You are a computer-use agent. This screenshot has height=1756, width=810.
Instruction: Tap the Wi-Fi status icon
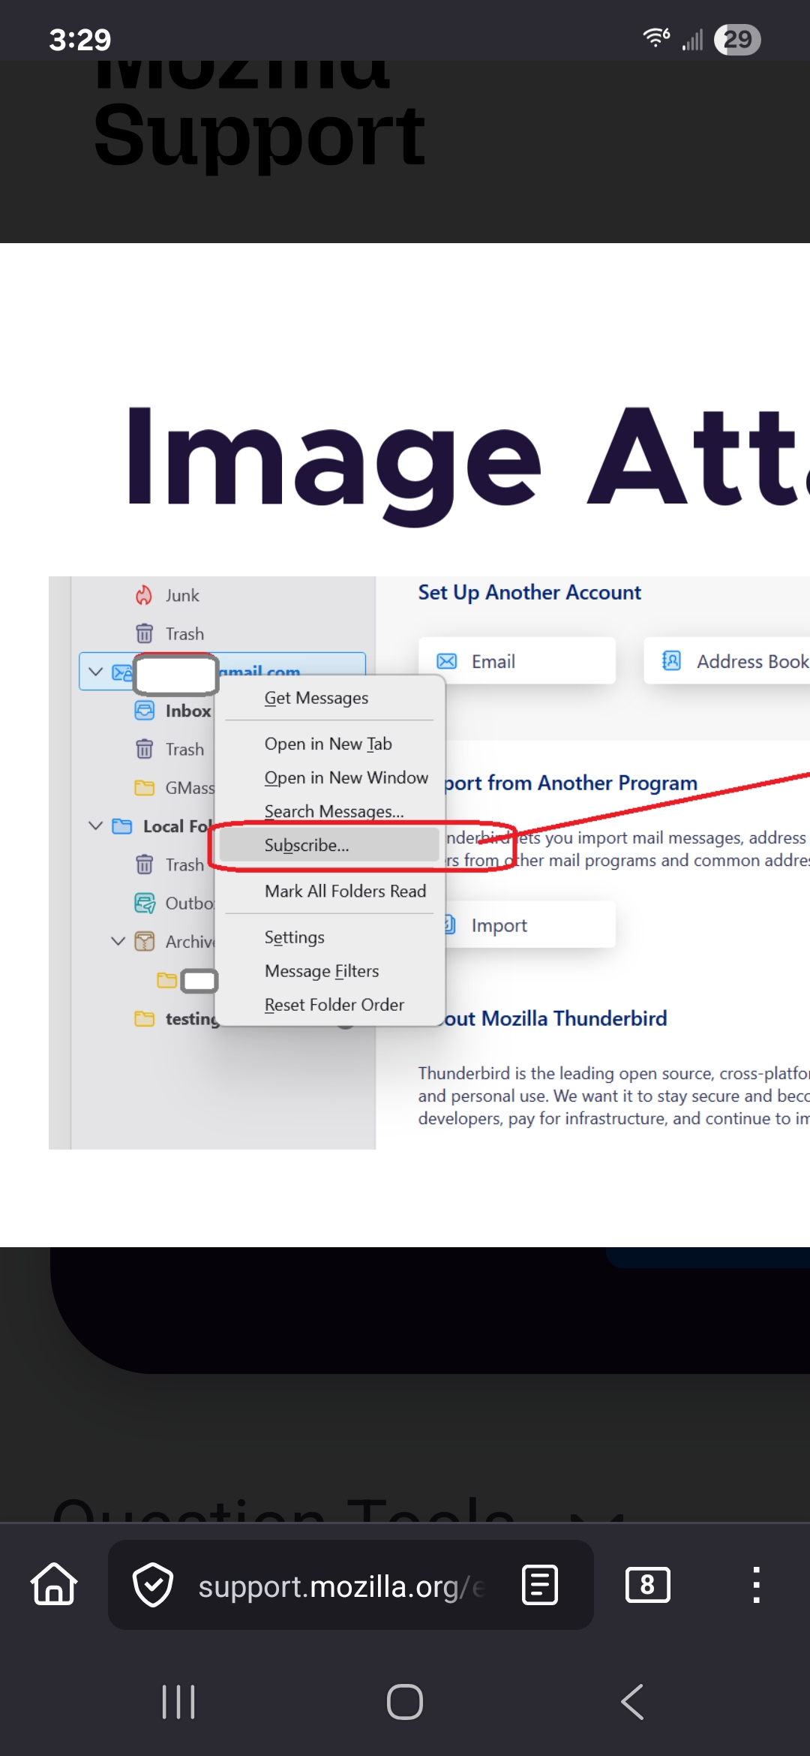click(656, 38)
